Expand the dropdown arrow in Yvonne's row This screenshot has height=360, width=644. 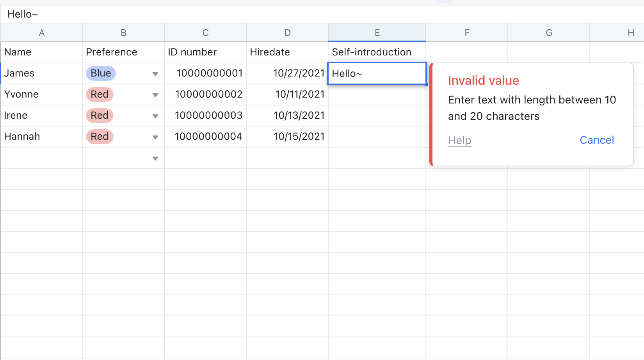pos(155,95)
